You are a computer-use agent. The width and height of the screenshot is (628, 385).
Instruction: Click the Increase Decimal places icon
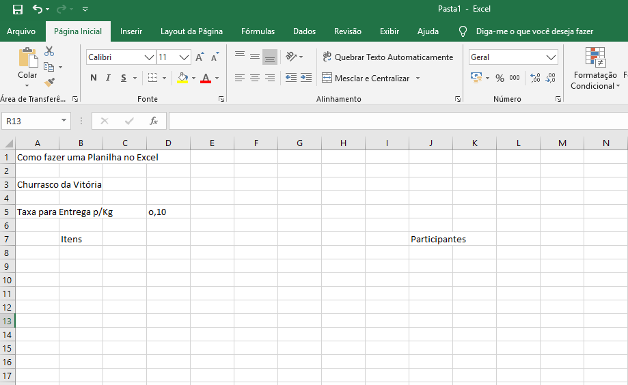click(534, 78)
